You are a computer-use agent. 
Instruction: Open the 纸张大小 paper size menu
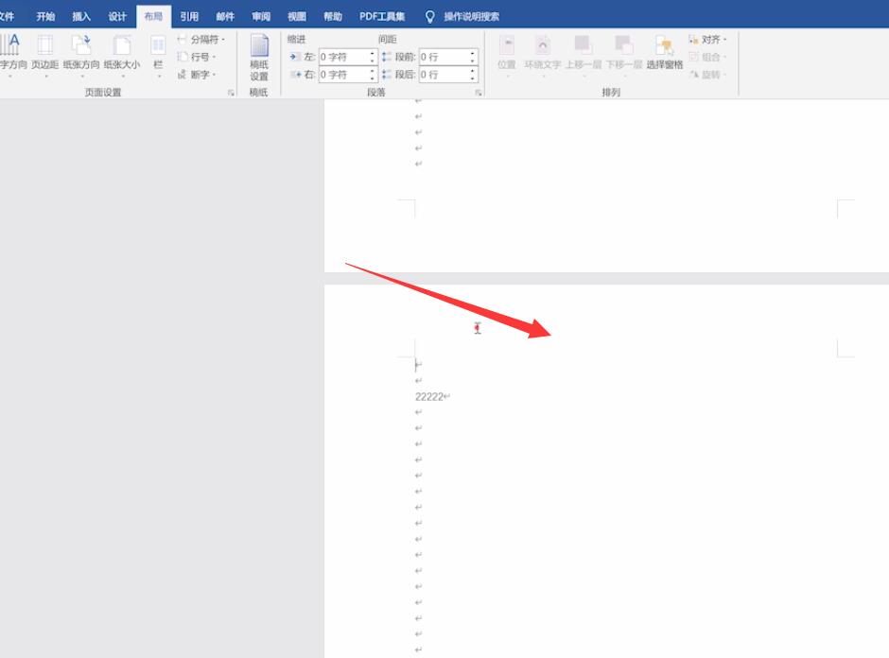(x=122, y=54)
